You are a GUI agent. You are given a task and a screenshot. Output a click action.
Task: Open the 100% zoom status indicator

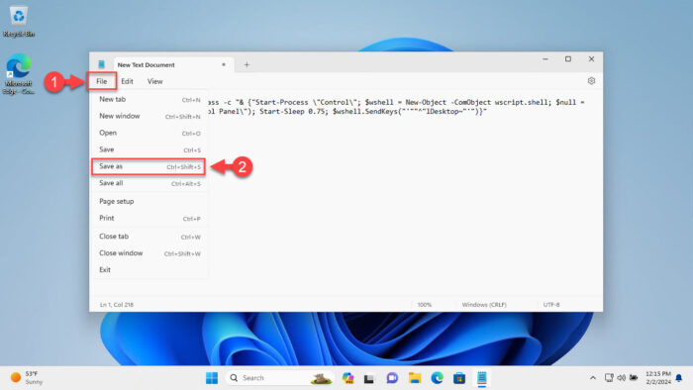click(425, 305)
